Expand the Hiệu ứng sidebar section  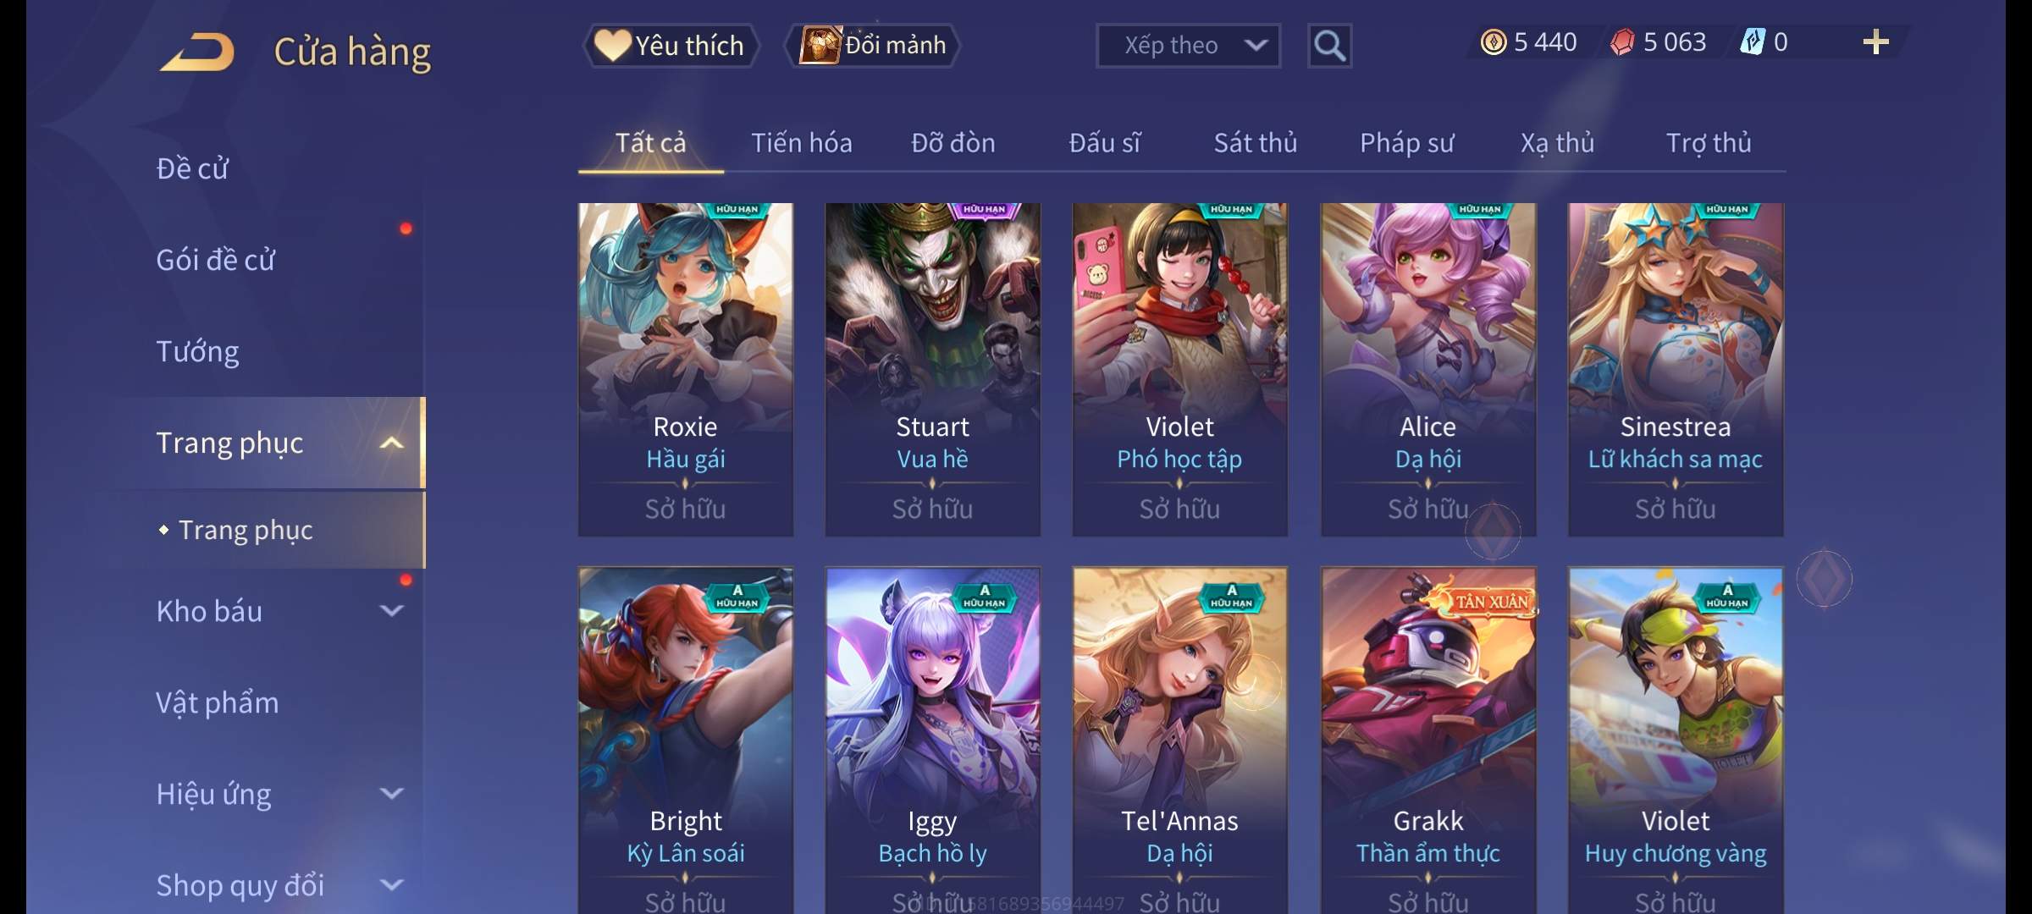pos(391,794)
